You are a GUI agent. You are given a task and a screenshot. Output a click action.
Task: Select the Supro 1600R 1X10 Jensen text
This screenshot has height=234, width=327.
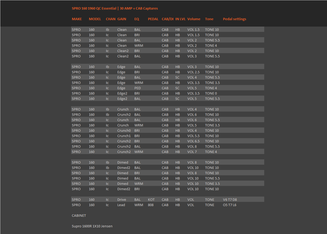[x=92, y=226]
